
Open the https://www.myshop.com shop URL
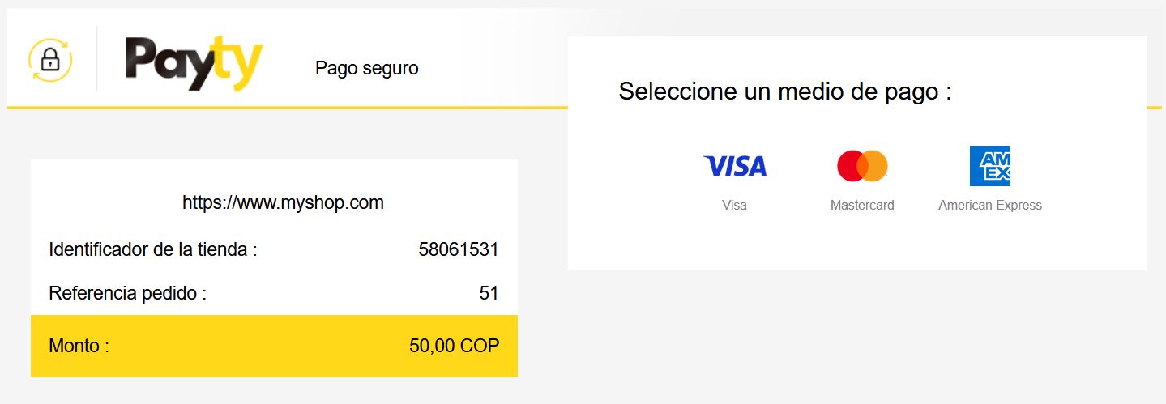click(x=283, y=202)
